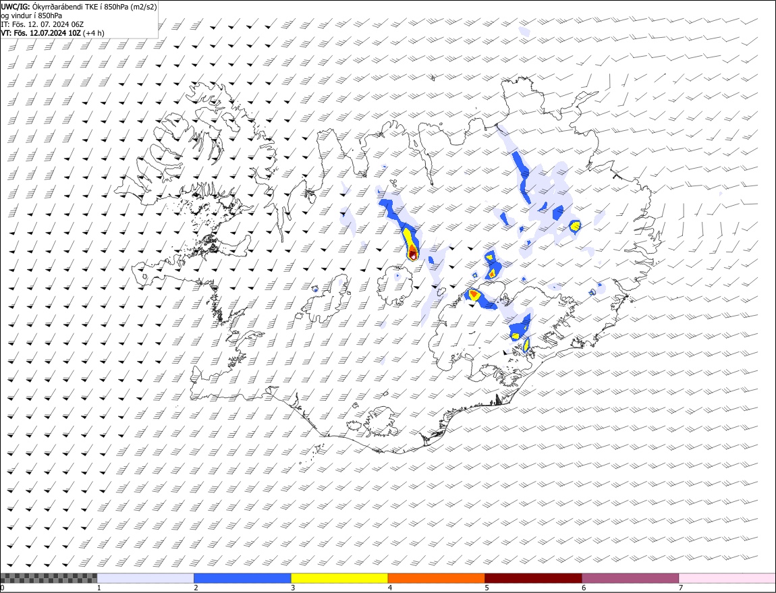Viewport: 776px width, 593px height.
Task: Click the pale pink above-7 legend swatch
Action: [x=727, y=578]
